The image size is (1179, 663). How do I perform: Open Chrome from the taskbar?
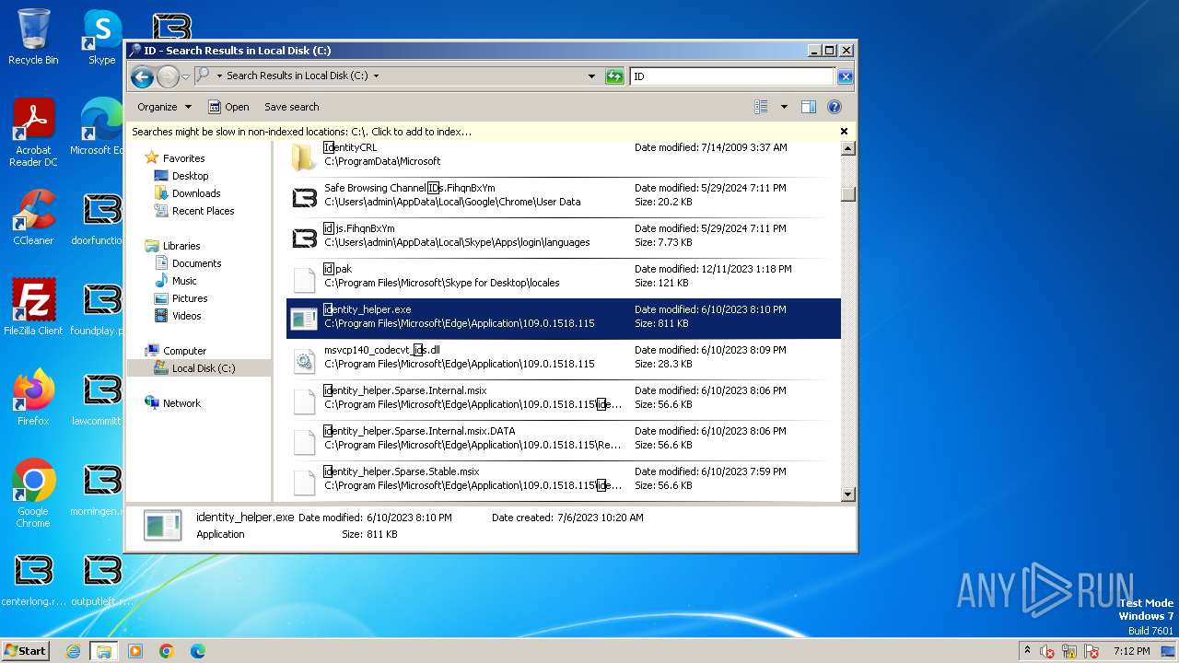click(166, 651)
